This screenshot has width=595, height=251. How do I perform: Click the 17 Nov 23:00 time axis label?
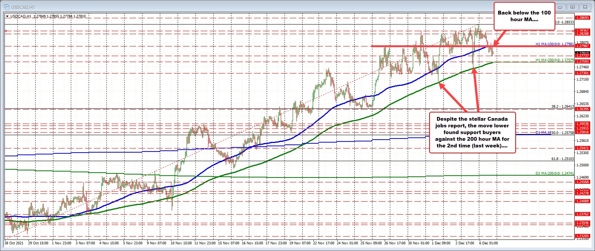276,243
